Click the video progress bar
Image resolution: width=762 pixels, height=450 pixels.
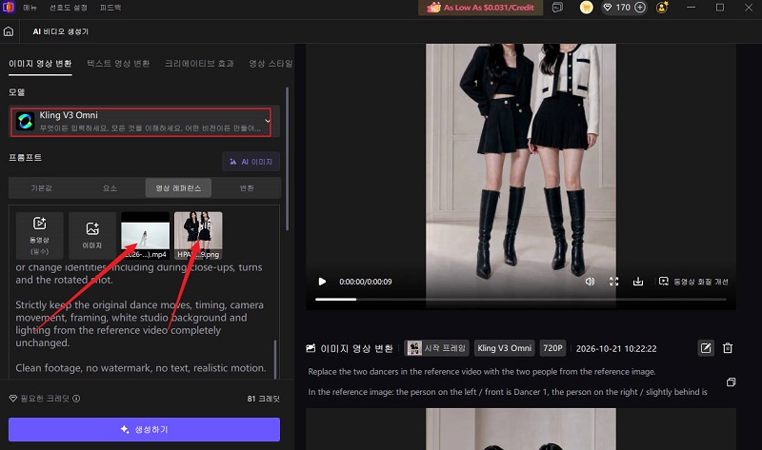click(520, 300)
